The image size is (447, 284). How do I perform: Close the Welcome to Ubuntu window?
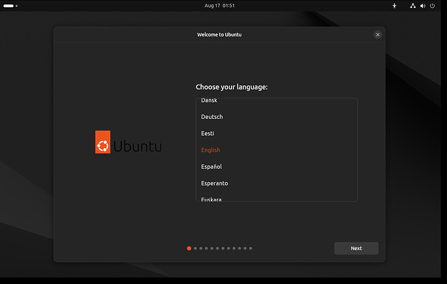click(x=378, y=34)
